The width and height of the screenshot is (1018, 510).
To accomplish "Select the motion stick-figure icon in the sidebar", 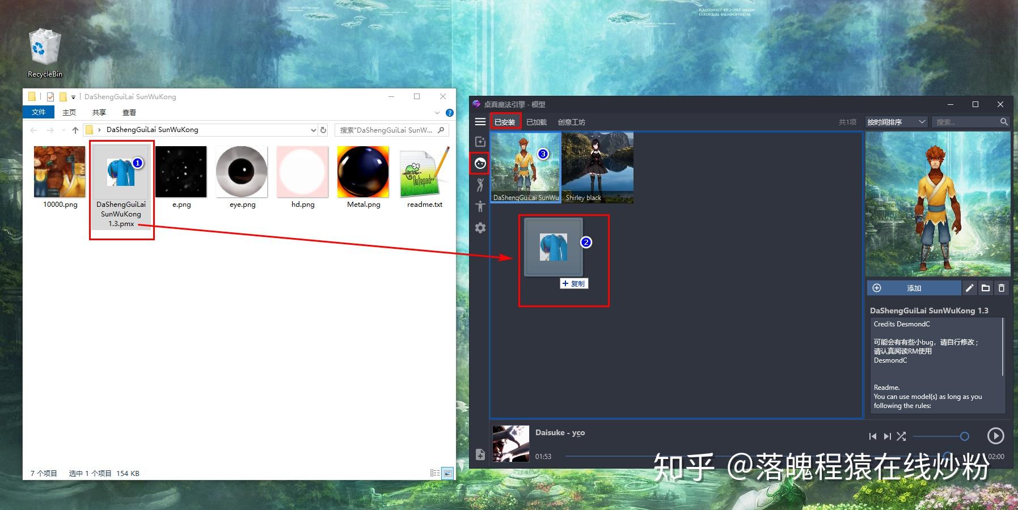I will click(x=480, y=184).
